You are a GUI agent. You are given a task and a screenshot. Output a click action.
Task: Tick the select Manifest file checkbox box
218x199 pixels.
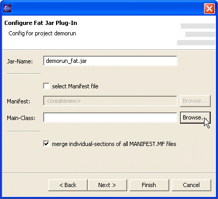46,86
